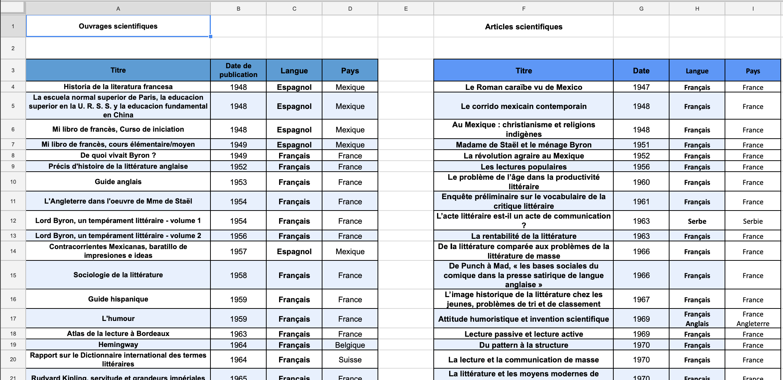Image resolution: width=783 pixels, height=380 pixels.
Task: Click 'La rentabilité de la littérature'
Action: click(x=523, y=236)
